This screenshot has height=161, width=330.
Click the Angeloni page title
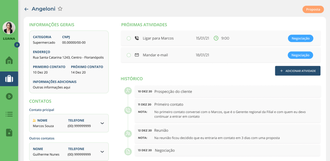coord(44,9)
